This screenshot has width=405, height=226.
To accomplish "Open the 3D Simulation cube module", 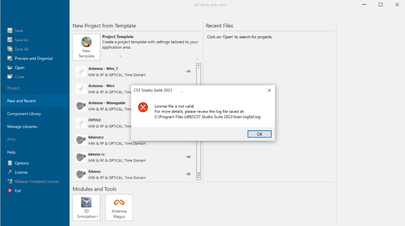I will 86,202.
